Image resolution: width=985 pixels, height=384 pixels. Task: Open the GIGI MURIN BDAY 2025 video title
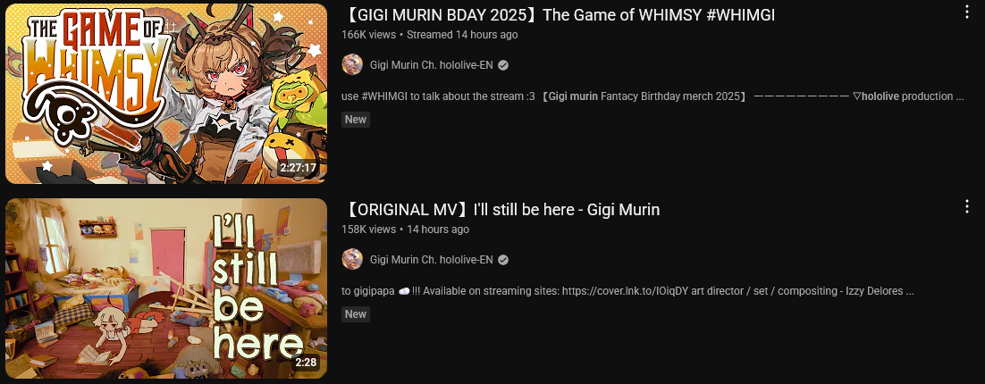(559, 15)
